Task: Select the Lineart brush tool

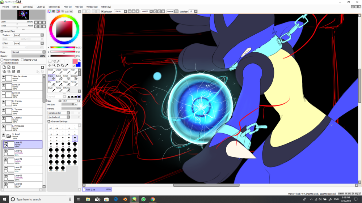Action: [59, 71]
